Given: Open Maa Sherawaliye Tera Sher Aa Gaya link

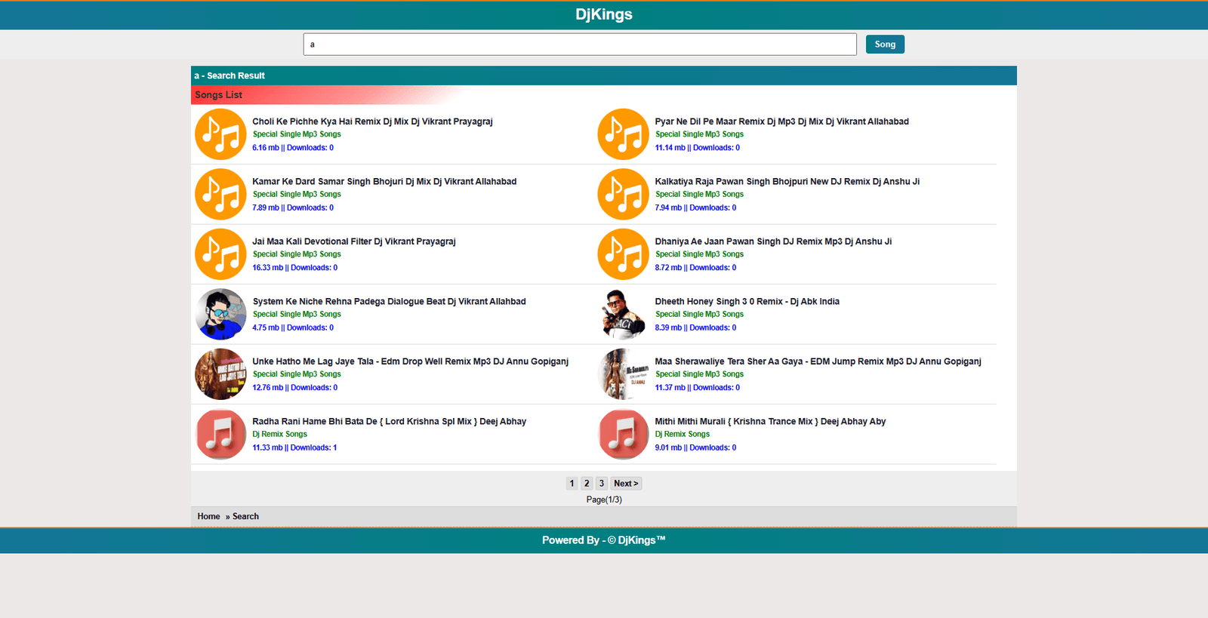Looking at the screenshot, I should click(818, 361).
